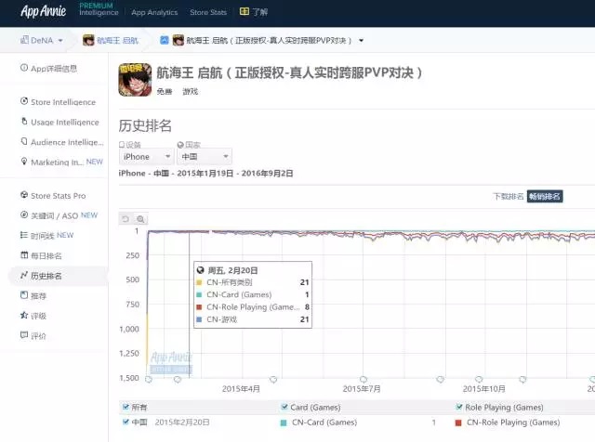
Task: Click the 关键词 / ASO icon
Action: (x=24, y=214)
